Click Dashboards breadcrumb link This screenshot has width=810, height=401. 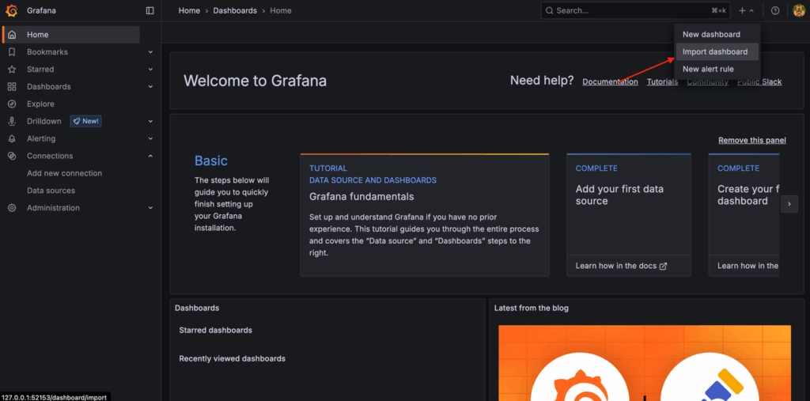tap(235, 10)
